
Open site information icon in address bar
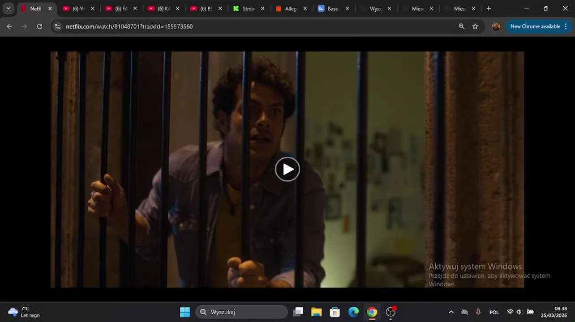[x=57, y=26]
